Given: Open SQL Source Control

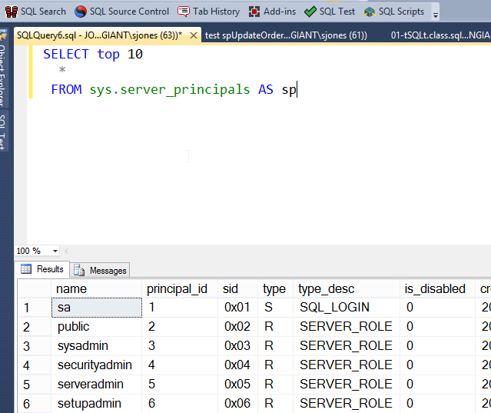Looking at the screenshot, I should click(x=121, y=12).
